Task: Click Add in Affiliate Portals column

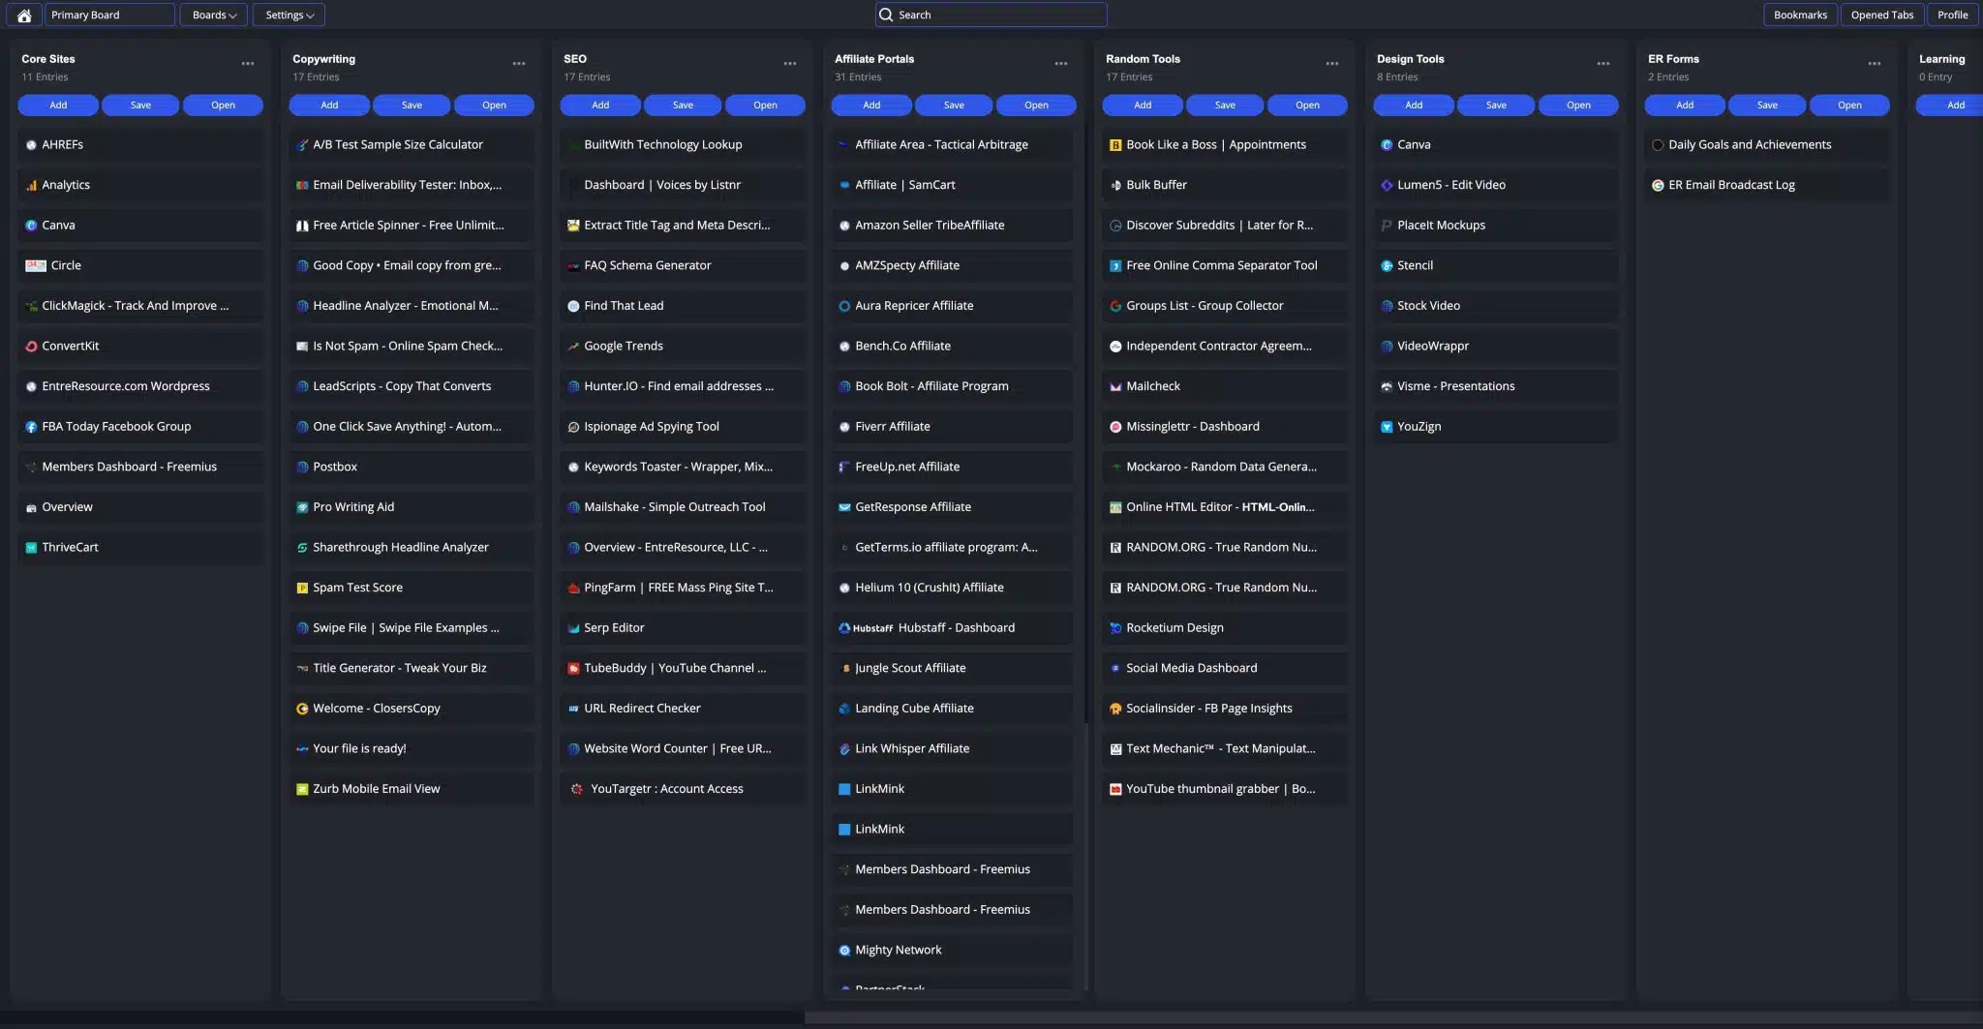Action: coord(871,105)
